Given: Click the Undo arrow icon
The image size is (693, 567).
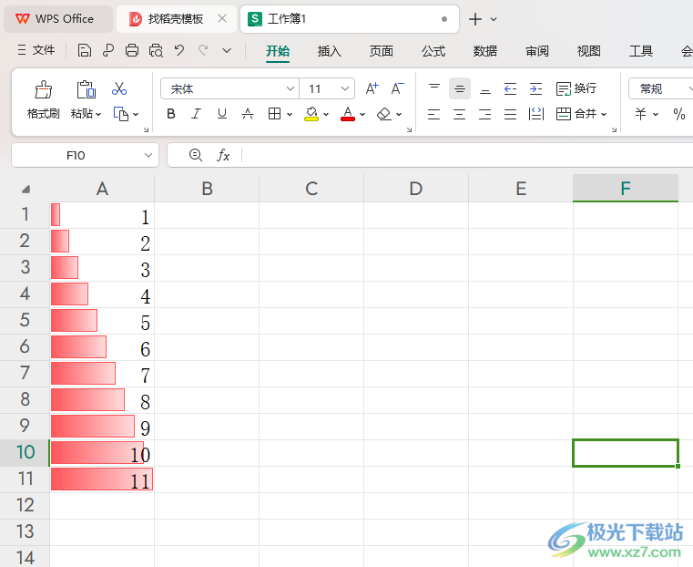Looking at the screenshot, I should (179, 51).
